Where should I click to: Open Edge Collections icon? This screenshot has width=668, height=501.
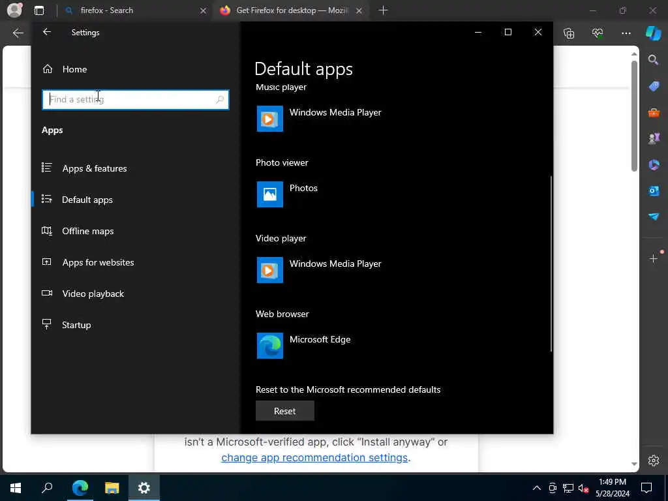pyautogui.click(x=569, y=33)
